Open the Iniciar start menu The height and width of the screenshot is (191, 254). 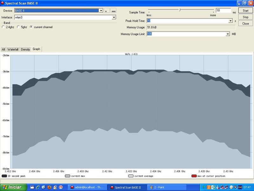pyautogui.click(x=13, y=187)
